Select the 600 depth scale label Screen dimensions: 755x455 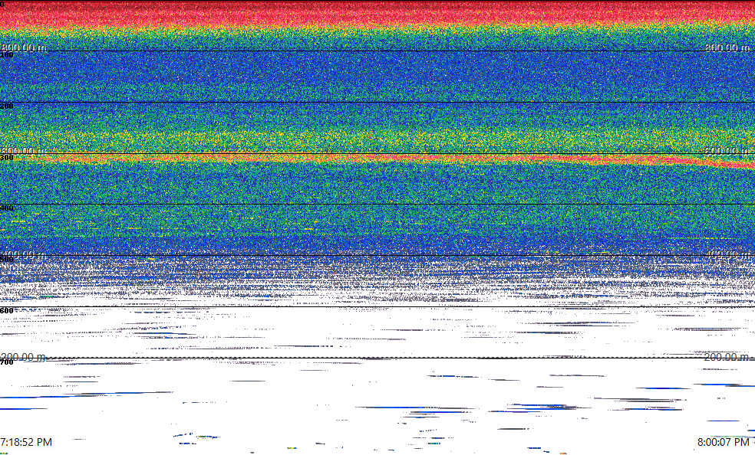point(7,311)
